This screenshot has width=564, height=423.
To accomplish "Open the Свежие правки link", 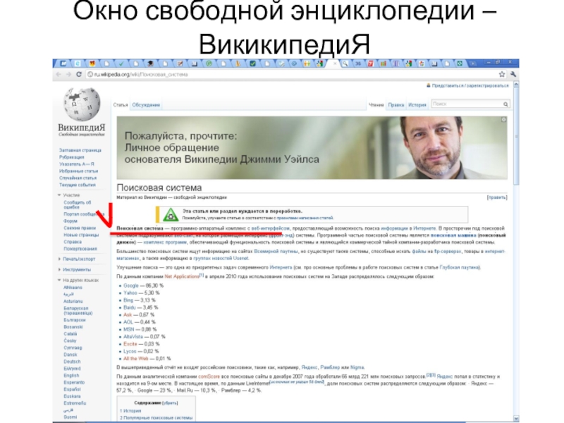I will point(80,228).
